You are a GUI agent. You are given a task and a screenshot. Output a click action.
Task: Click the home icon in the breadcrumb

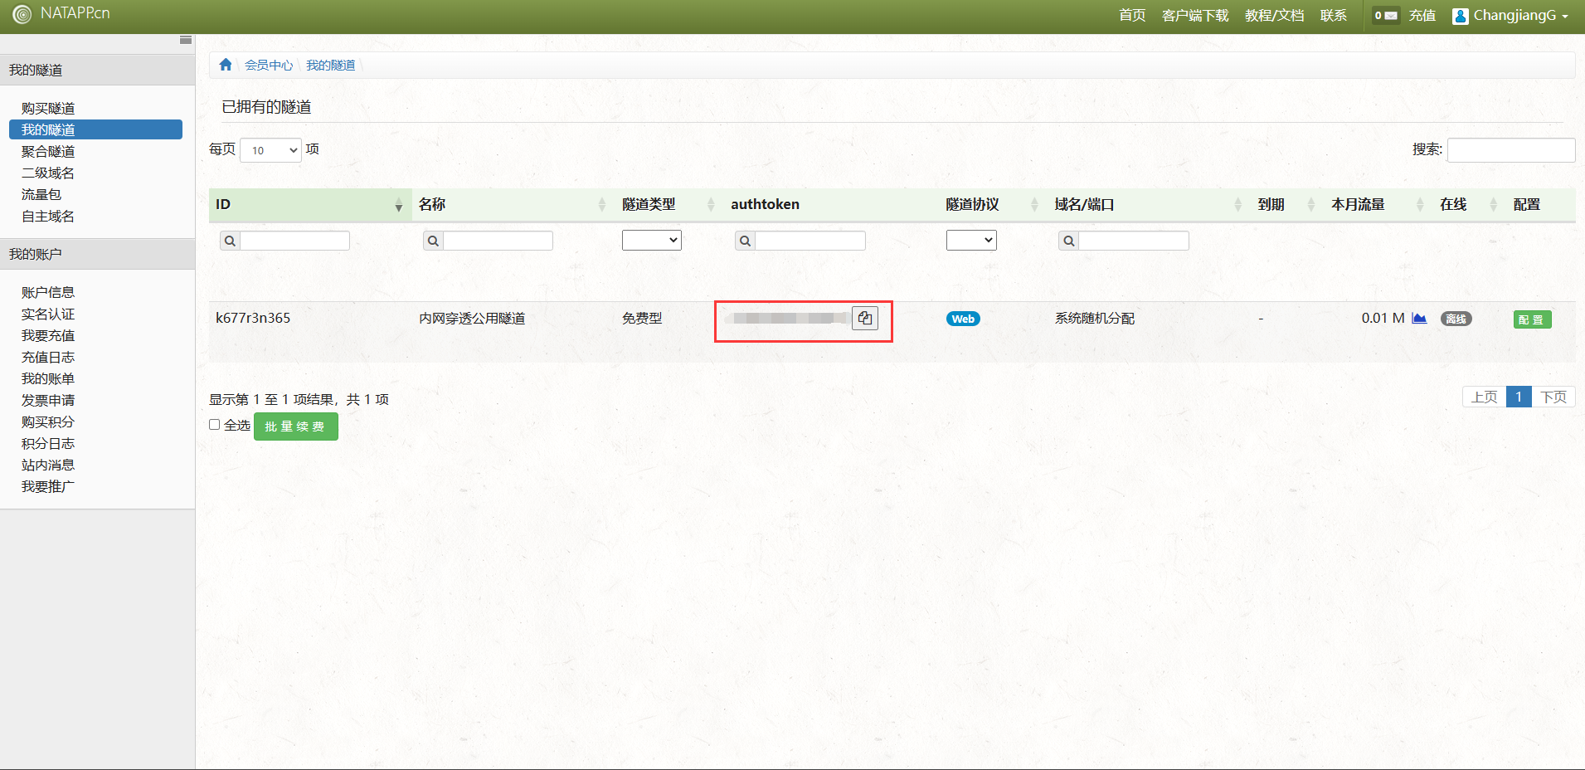coord(226,65)
